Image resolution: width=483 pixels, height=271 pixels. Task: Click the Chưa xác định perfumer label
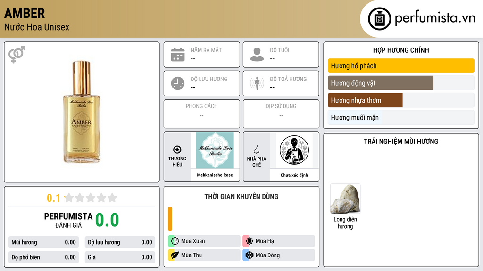coord(294,175)
